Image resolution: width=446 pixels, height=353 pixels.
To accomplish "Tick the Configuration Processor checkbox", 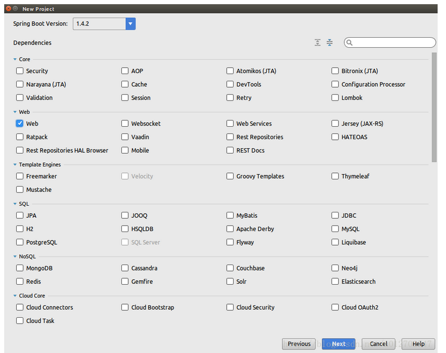I will pyautogui.click(x=335, y=84).
